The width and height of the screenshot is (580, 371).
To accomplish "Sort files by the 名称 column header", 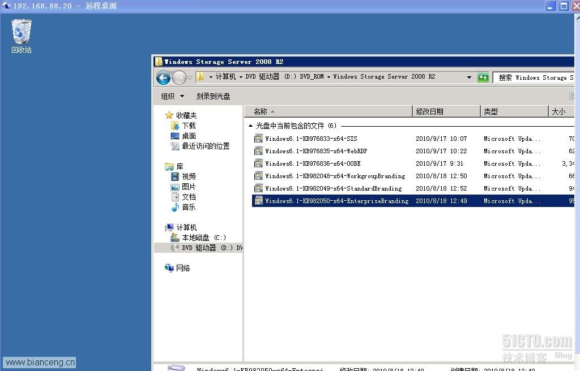I will point(328,111).
